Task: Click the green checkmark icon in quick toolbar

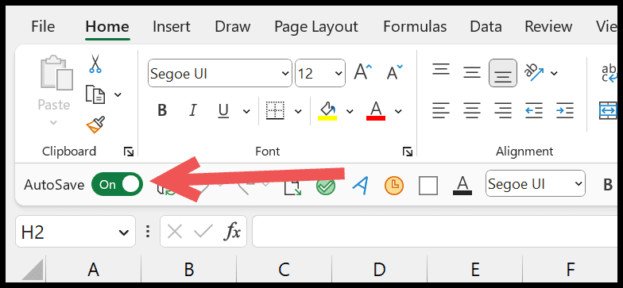Action: 326,186
